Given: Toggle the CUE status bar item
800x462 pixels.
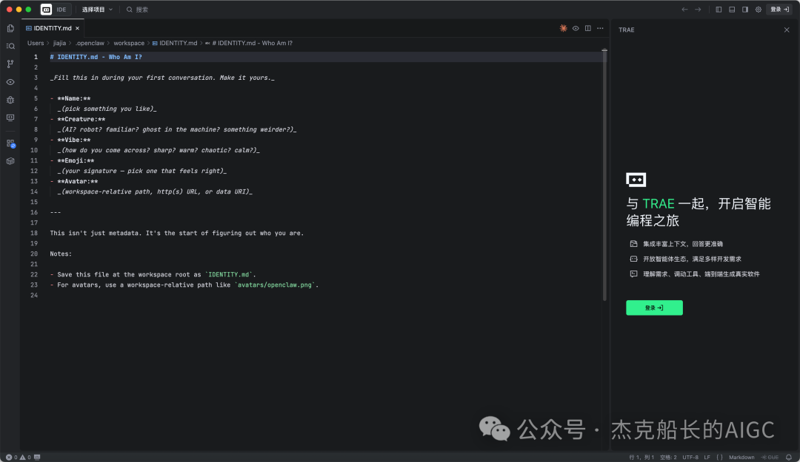Looking at the screenshot, I should pyautogui.click(x=770, y=458).
